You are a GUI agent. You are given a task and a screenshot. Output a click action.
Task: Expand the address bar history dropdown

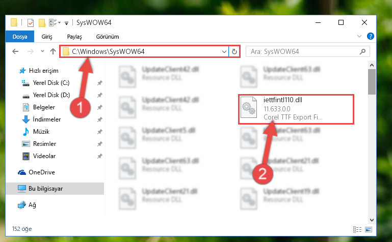tap(224, 51)
